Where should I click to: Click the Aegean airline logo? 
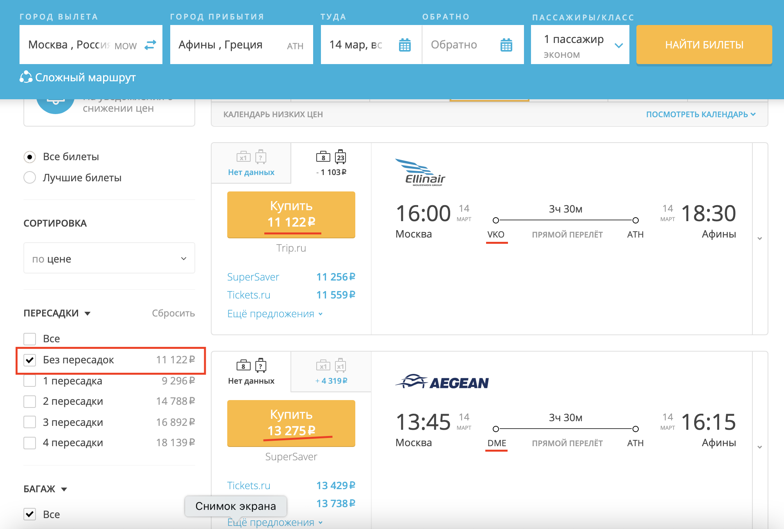pos(442,382)
